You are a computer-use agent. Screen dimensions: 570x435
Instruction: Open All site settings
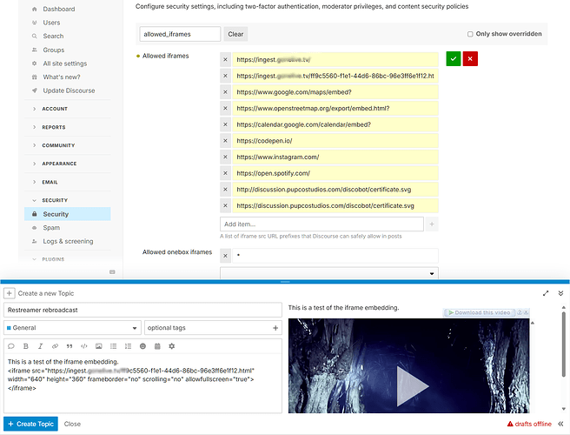(x=64, y=64)
